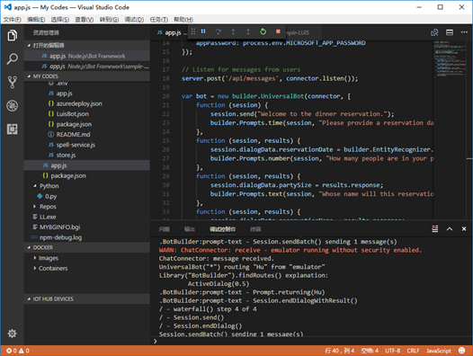
Task: Collapse the Python folder
Action: pos(87,186)
